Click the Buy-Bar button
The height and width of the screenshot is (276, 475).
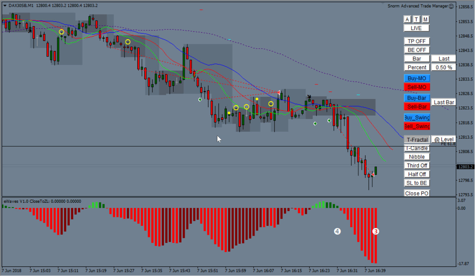417,98
